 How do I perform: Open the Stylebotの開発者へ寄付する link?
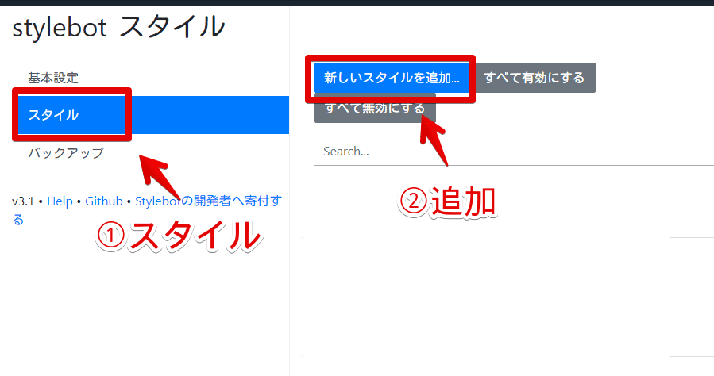pos(208,201)
